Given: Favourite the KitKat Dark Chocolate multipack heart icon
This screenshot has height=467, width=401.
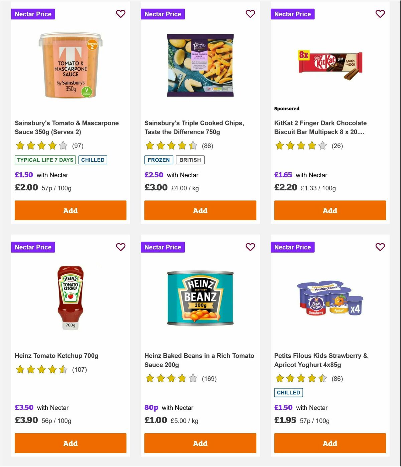Looking at the screenshot, I should tap(380, 14).
